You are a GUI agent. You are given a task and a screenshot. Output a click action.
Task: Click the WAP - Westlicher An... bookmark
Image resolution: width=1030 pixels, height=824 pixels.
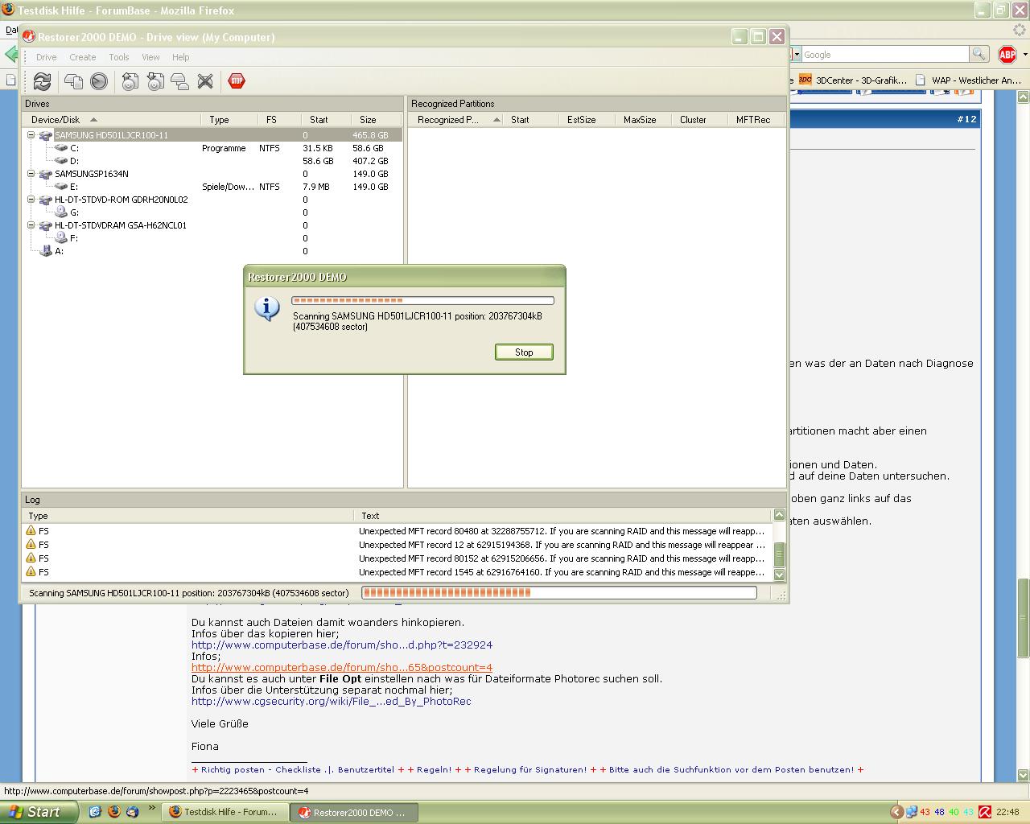[969, 80]
